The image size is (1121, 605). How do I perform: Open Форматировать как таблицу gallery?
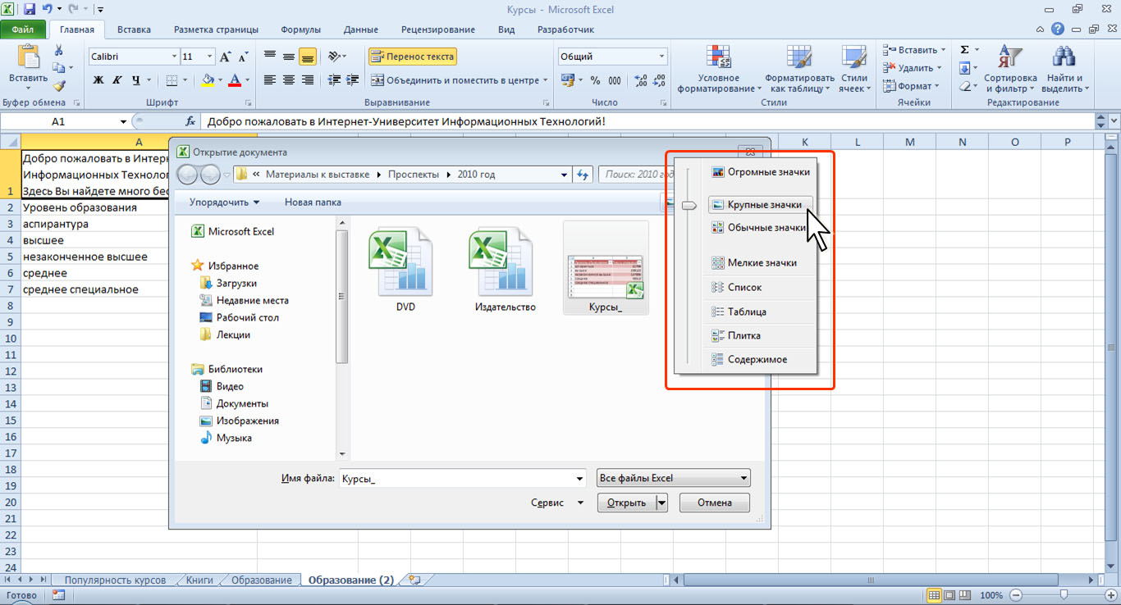point(798,69)
